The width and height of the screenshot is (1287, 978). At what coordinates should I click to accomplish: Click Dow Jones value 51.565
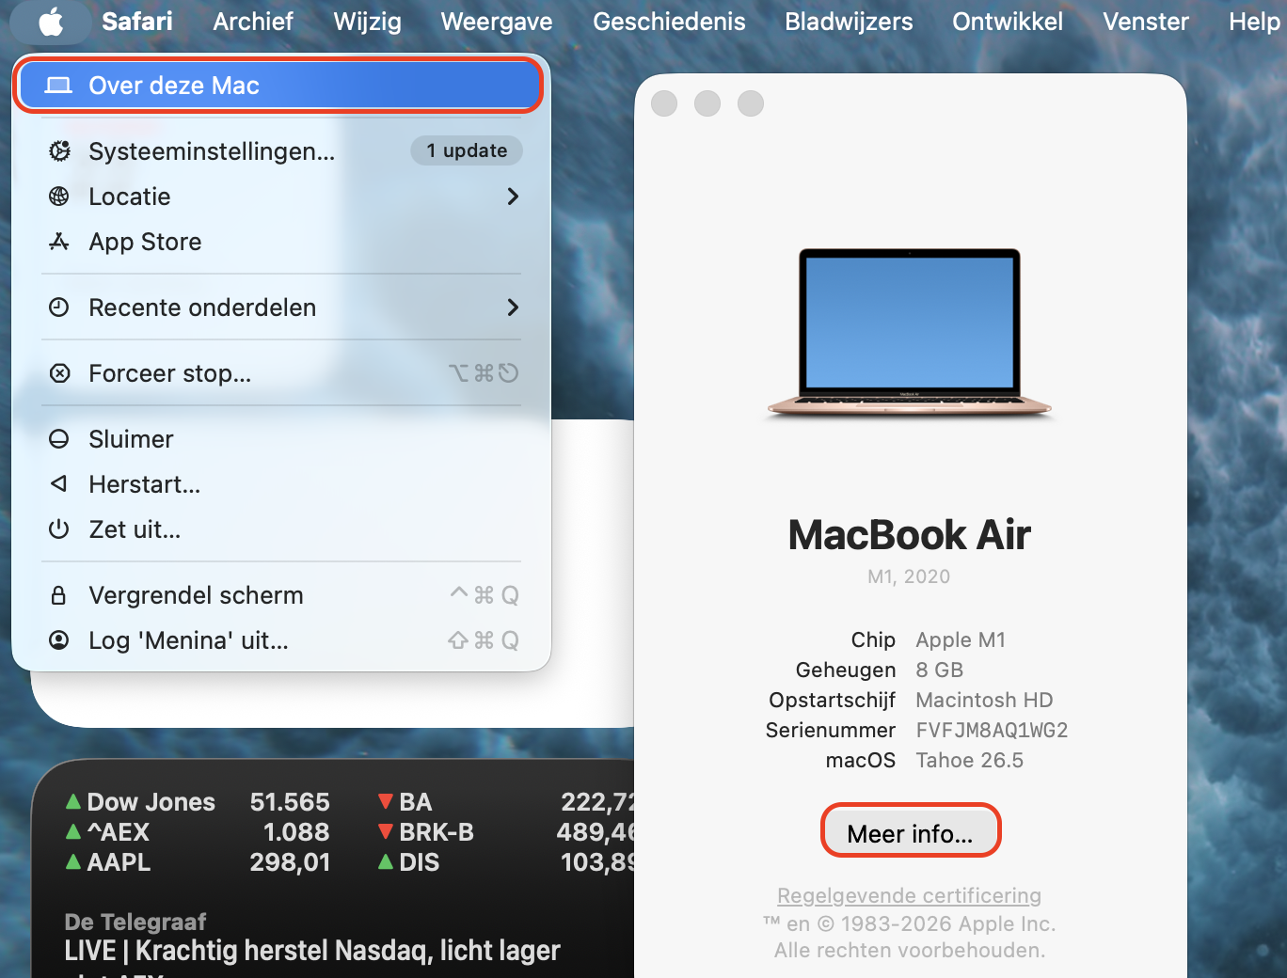click(290, 802)
